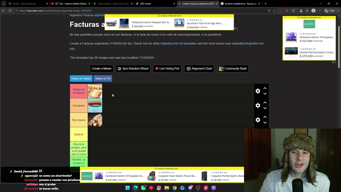Move Manjar de los dioses tier down

coord(265,94)
